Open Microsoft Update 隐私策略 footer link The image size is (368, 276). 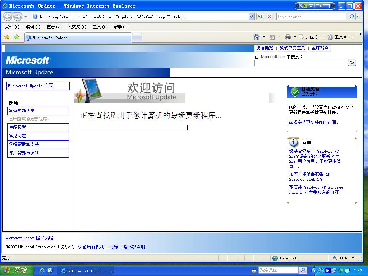pos(29,238)
